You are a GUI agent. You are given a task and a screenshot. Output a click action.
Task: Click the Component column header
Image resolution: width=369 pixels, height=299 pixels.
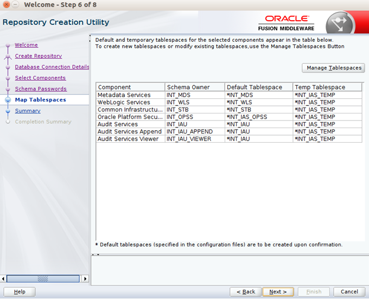coord(130,87)
